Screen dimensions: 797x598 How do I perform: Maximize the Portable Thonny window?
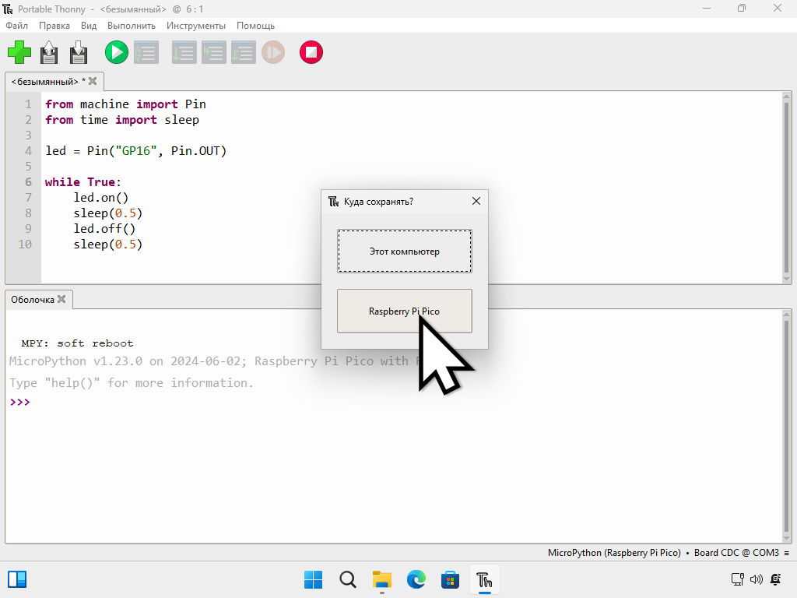click(742, 8)
